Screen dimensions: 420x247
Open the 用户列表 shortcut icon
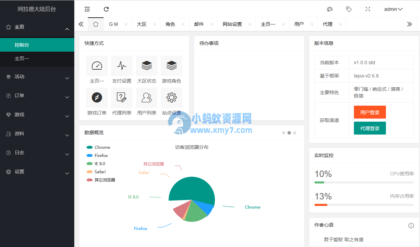click(146, 98)
